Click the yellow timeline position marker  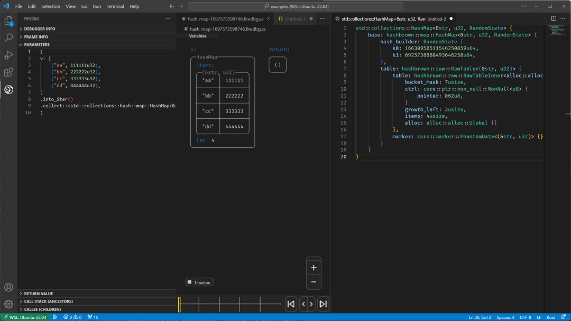180,304
